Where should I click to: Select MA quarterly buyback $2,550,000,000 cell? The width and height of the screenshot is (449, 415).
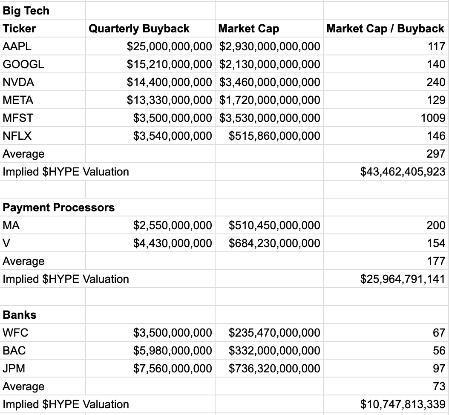coord(172,225)
